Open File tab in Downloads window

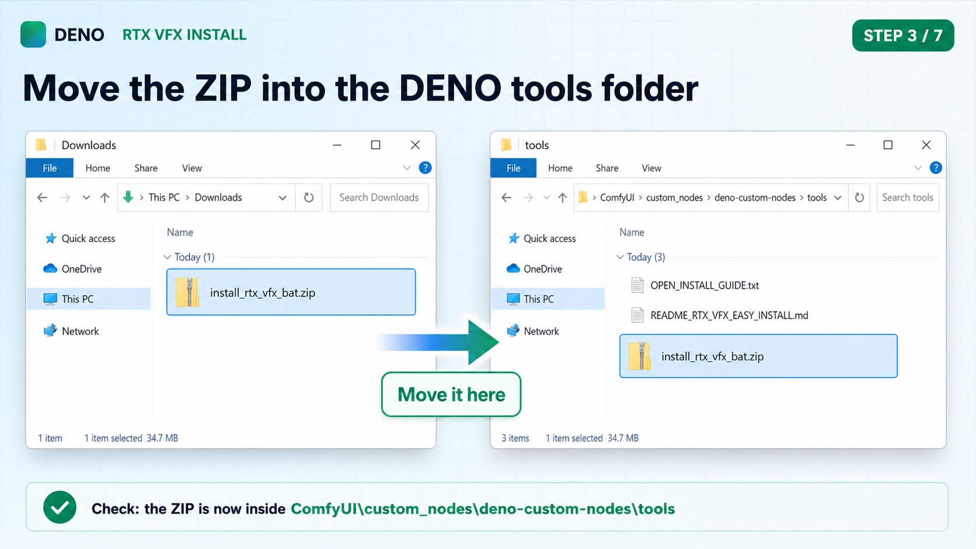50,168
